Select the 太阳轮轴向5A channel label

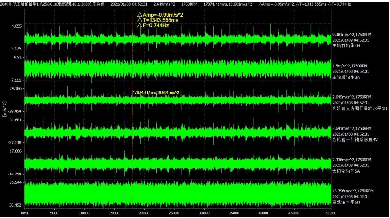coord(346,171)
